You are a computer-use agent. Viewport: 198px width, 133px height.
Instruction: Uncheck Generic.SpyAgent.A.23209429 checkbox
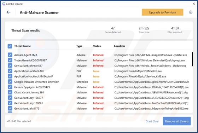point(10,87)
